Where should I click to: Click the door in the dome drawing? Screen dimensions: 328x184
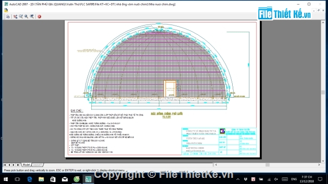coord(170,88)
